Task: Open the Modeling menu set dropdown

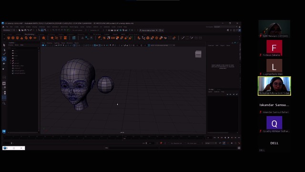Action: point(9,30)
